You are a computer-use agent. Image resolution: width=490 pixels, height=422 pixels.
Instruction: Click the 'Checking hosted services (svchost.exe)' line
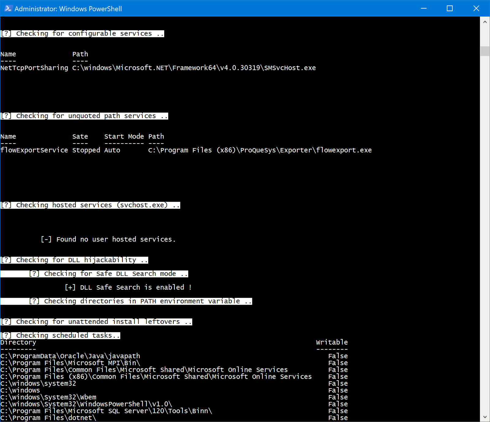tap(90, 205)
